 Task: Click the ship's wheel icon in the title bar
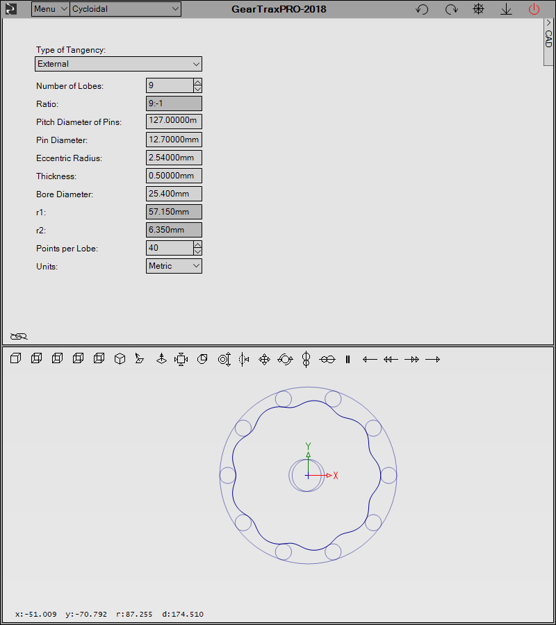(478, 9)
